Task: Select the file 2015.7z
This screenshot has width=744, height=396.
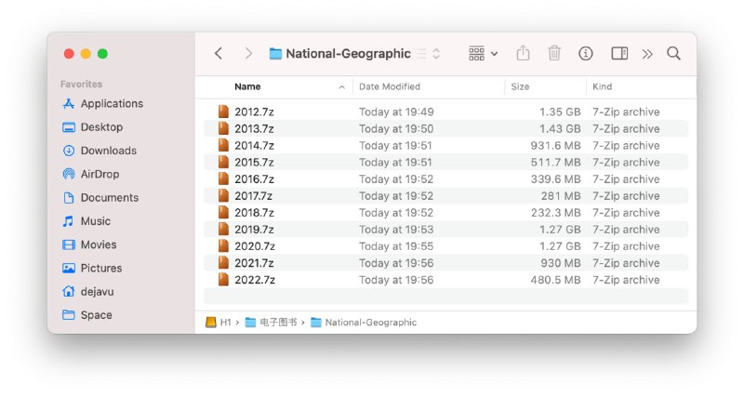Action: (x=446, y=162)
